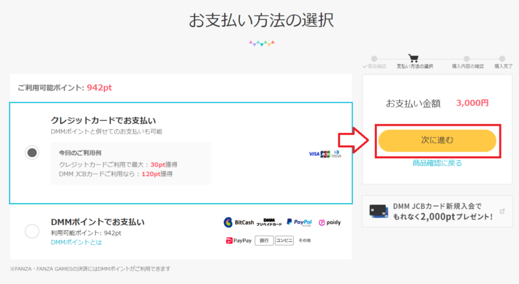Go back via 商品確認に戻る link

pyautogui.click(x=437, y=163)
